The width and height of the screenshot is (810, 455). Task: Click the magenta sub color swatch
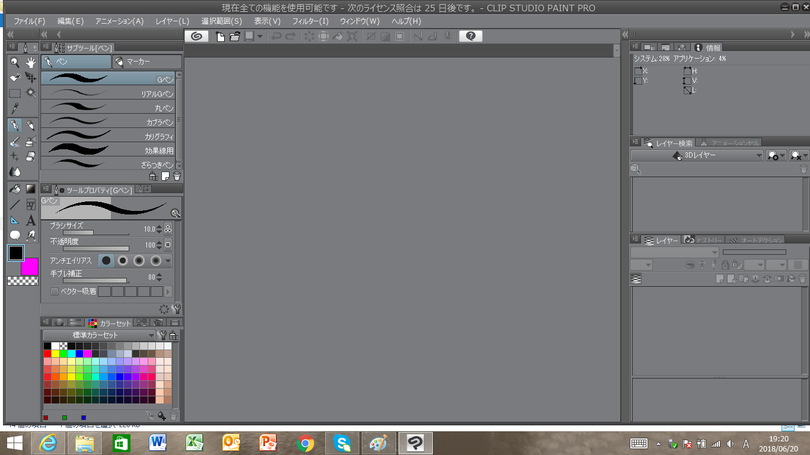[x=30, y=267]
